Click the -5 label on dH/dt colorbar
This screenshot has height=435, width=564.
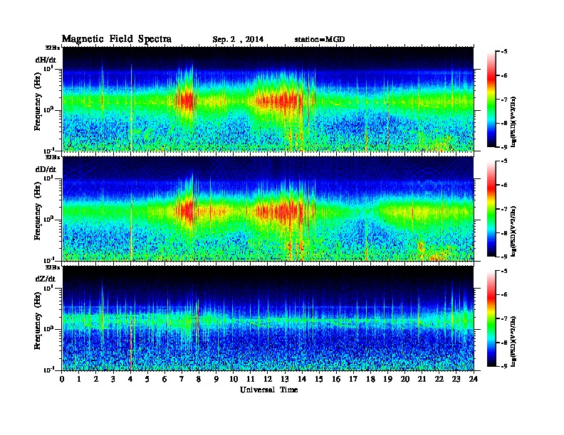pos(504,52)
